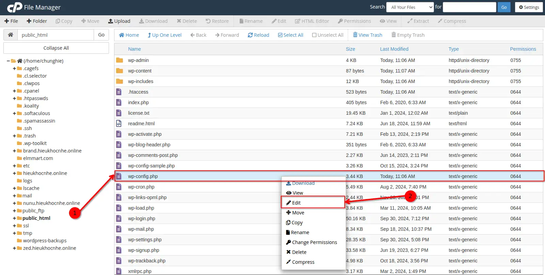This screenshot has height=275, width=545.
Task: Choose Change Permissions from context menu
Action: coord(311,242)
